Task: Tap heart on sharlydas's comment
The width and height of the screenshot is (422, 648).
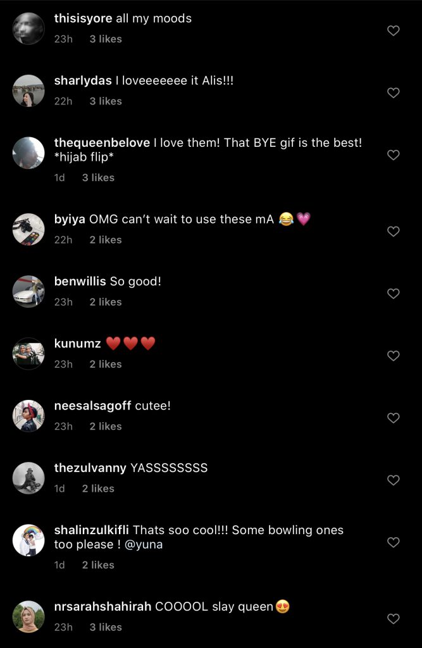Action: click(393, 93)
